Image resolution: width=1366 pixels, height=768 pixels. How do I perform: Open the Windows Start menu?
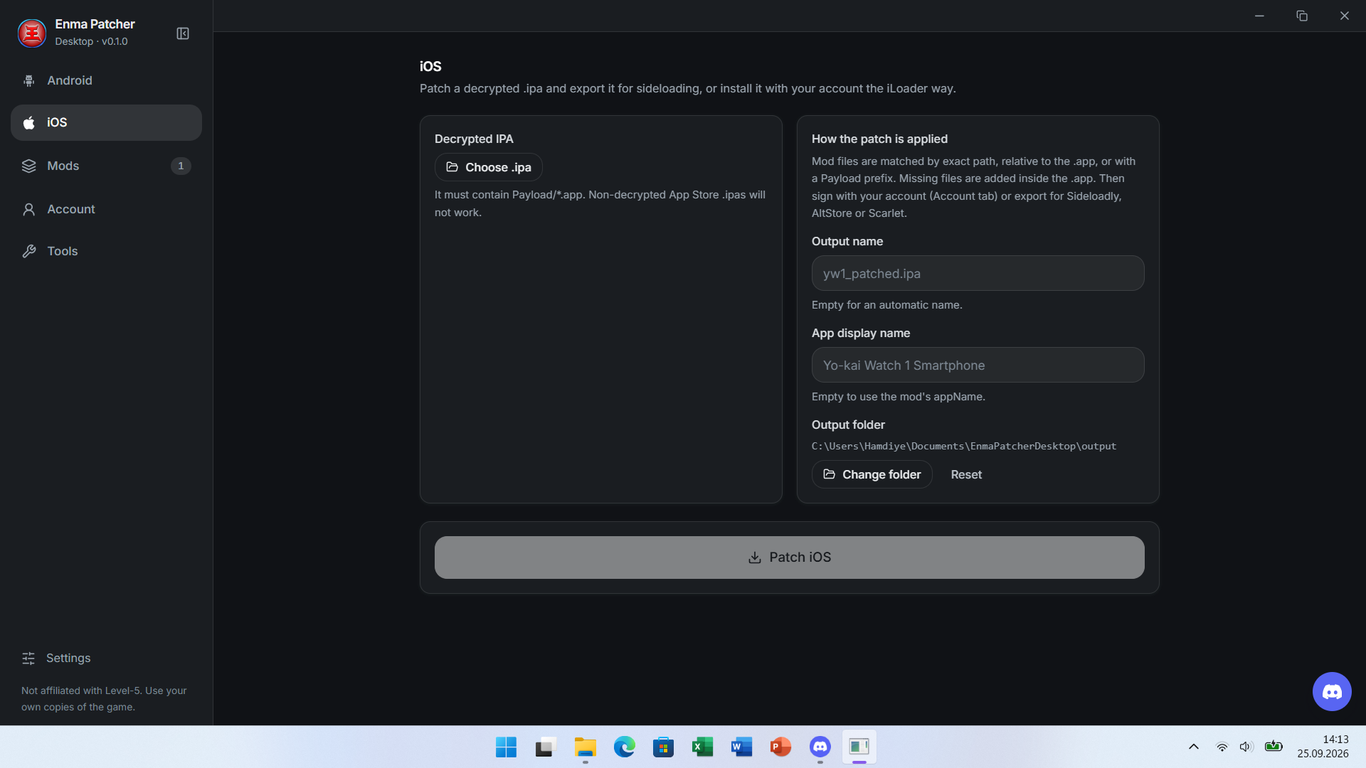[x=506, y=747]
